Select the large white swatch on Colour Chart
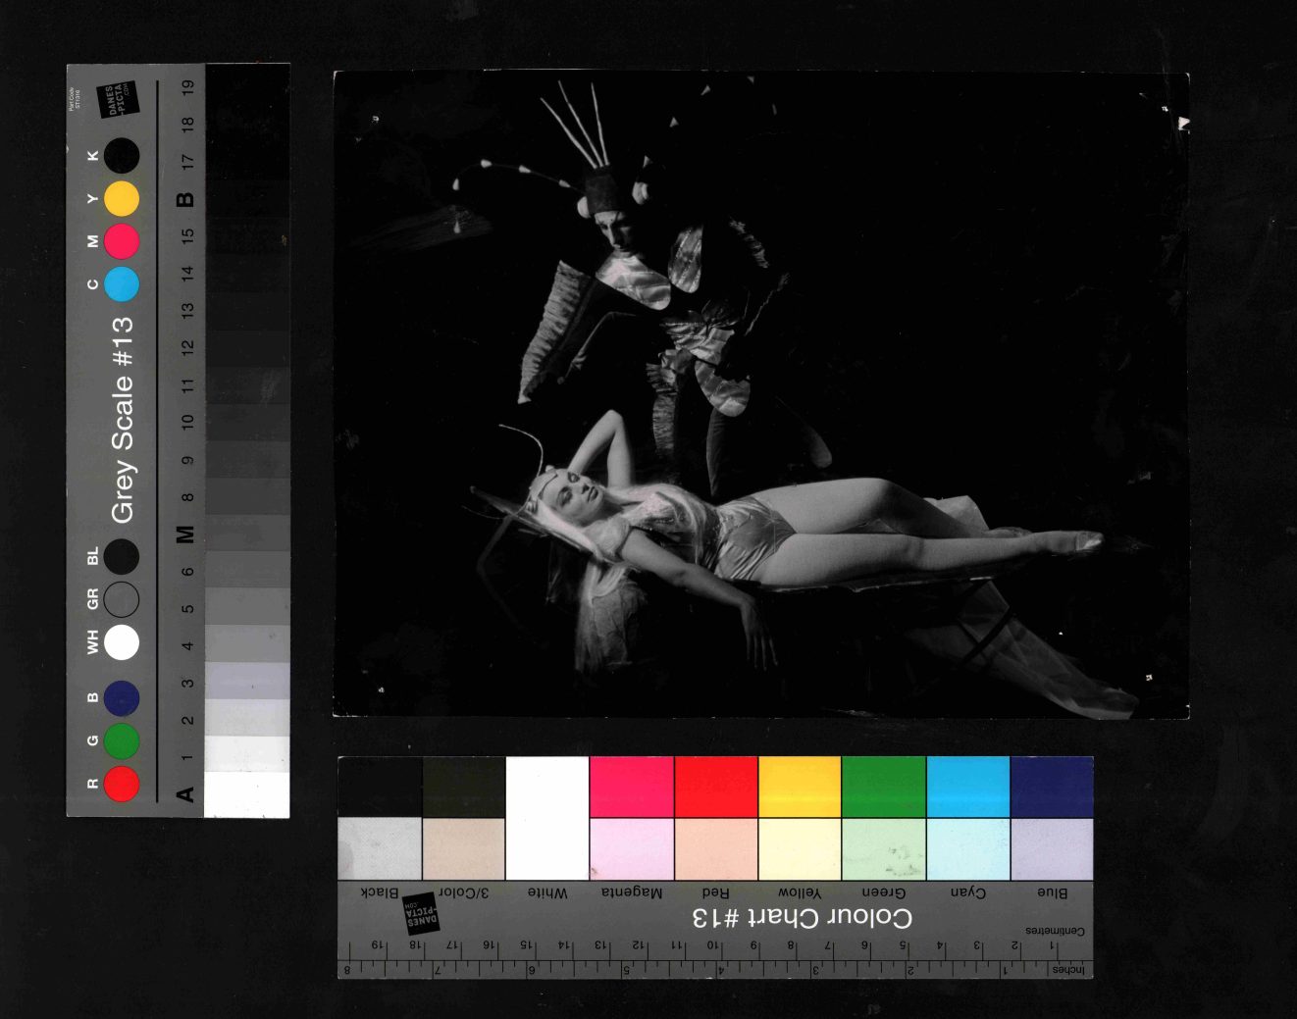Image resolution: width=1297 pixels, height=1019 pixels. click(546, 817)
